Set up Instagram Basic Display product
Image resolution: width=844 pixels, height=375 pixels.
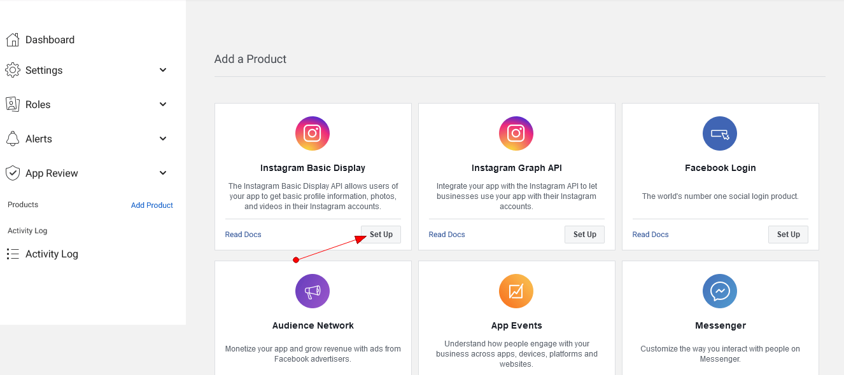pos(381,235)
